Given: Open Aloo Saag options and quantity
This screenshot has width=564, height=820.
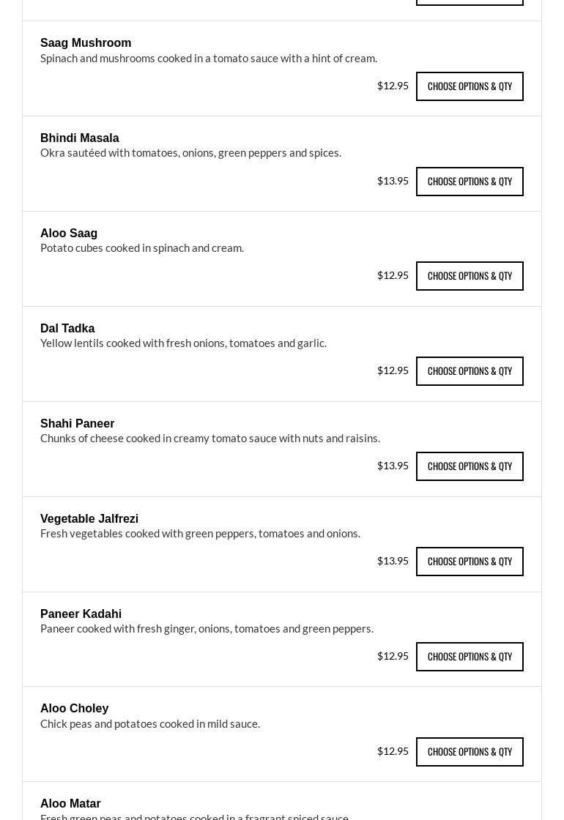Looking at the screenshot, I should [x=470, y=276].
